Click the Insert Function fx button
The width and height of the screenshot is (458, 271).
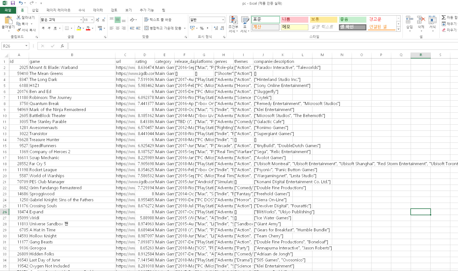tap(62, 46)
